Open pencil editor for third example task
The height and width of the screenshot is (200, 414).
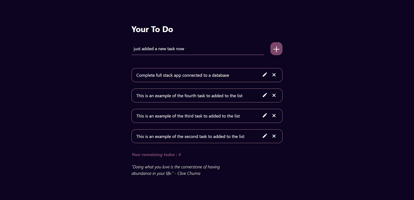pos(264,115)
